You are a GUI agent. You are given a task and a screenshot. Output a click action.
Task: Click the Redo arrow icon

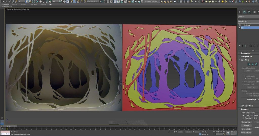[6, 2]
